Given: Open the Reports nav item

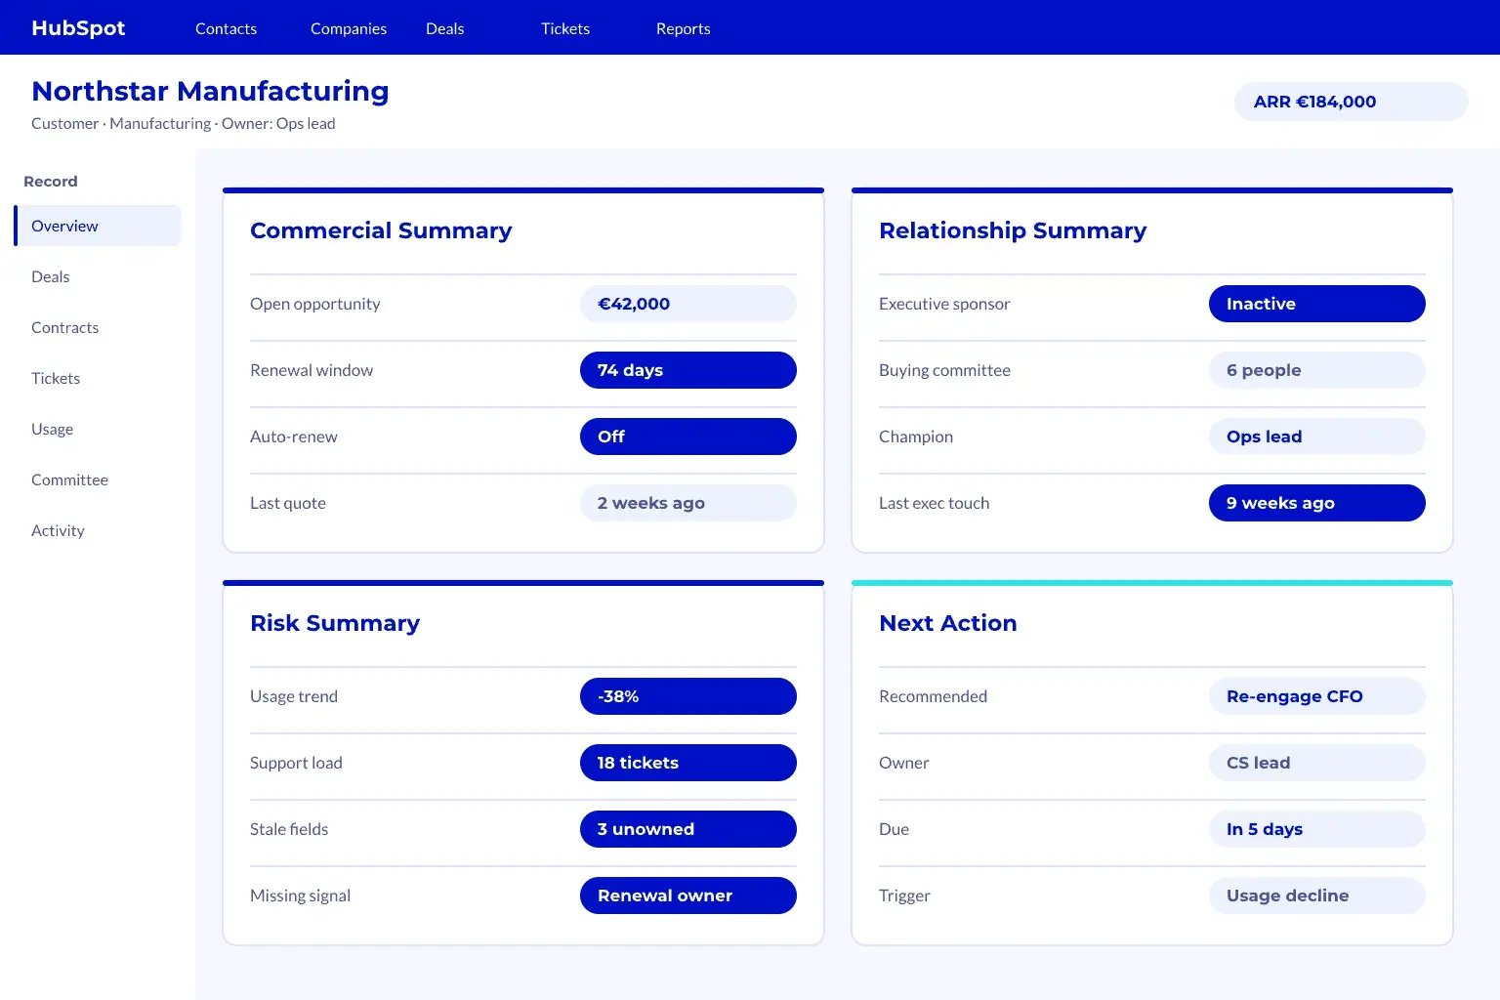Looking at the screenshot, I should 683,28.
